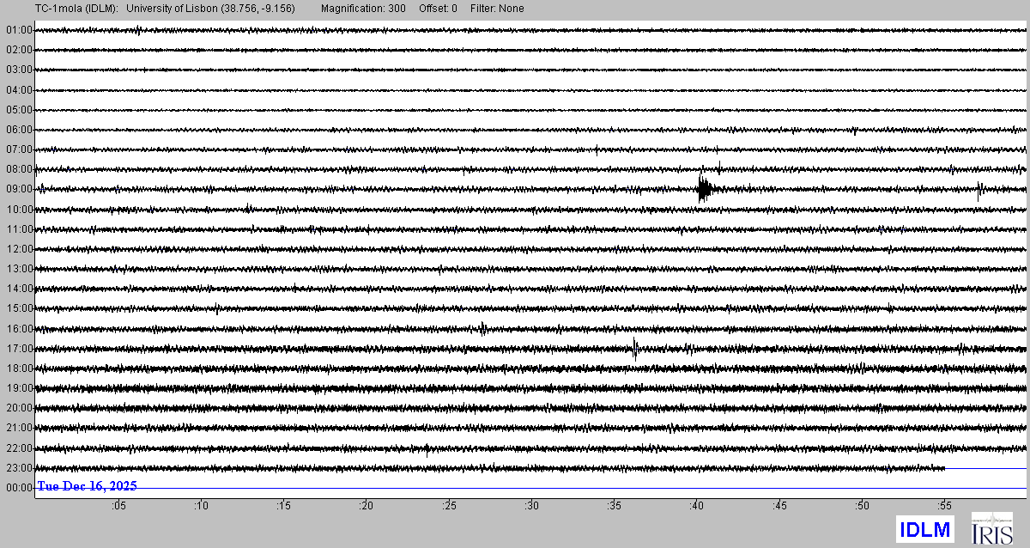Select the 12:00 hour label
Screen dimensions: 1030x548
(x=19, y=249)
